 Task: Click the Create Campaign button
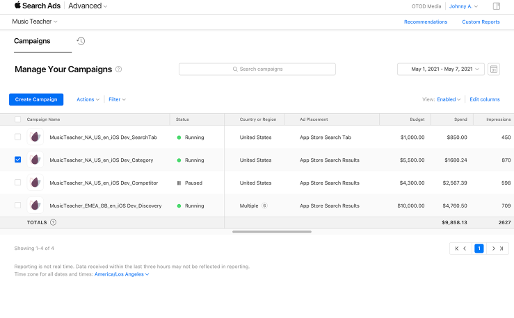[36, 99]
